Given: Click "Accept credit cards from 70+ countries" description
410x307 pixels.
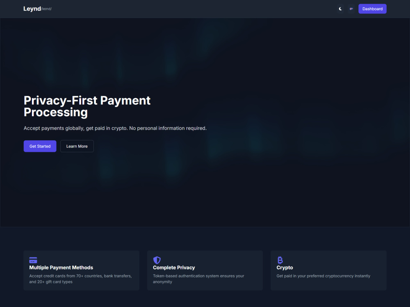Looking at the screenshot, I should tap(80, 279).
